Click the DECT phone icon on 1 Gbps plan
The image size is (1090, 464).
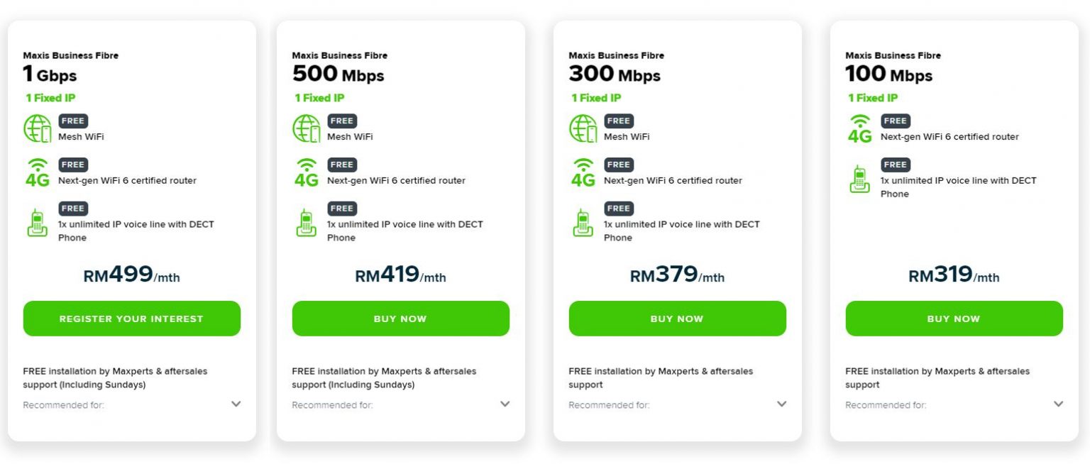coord(37,223)
